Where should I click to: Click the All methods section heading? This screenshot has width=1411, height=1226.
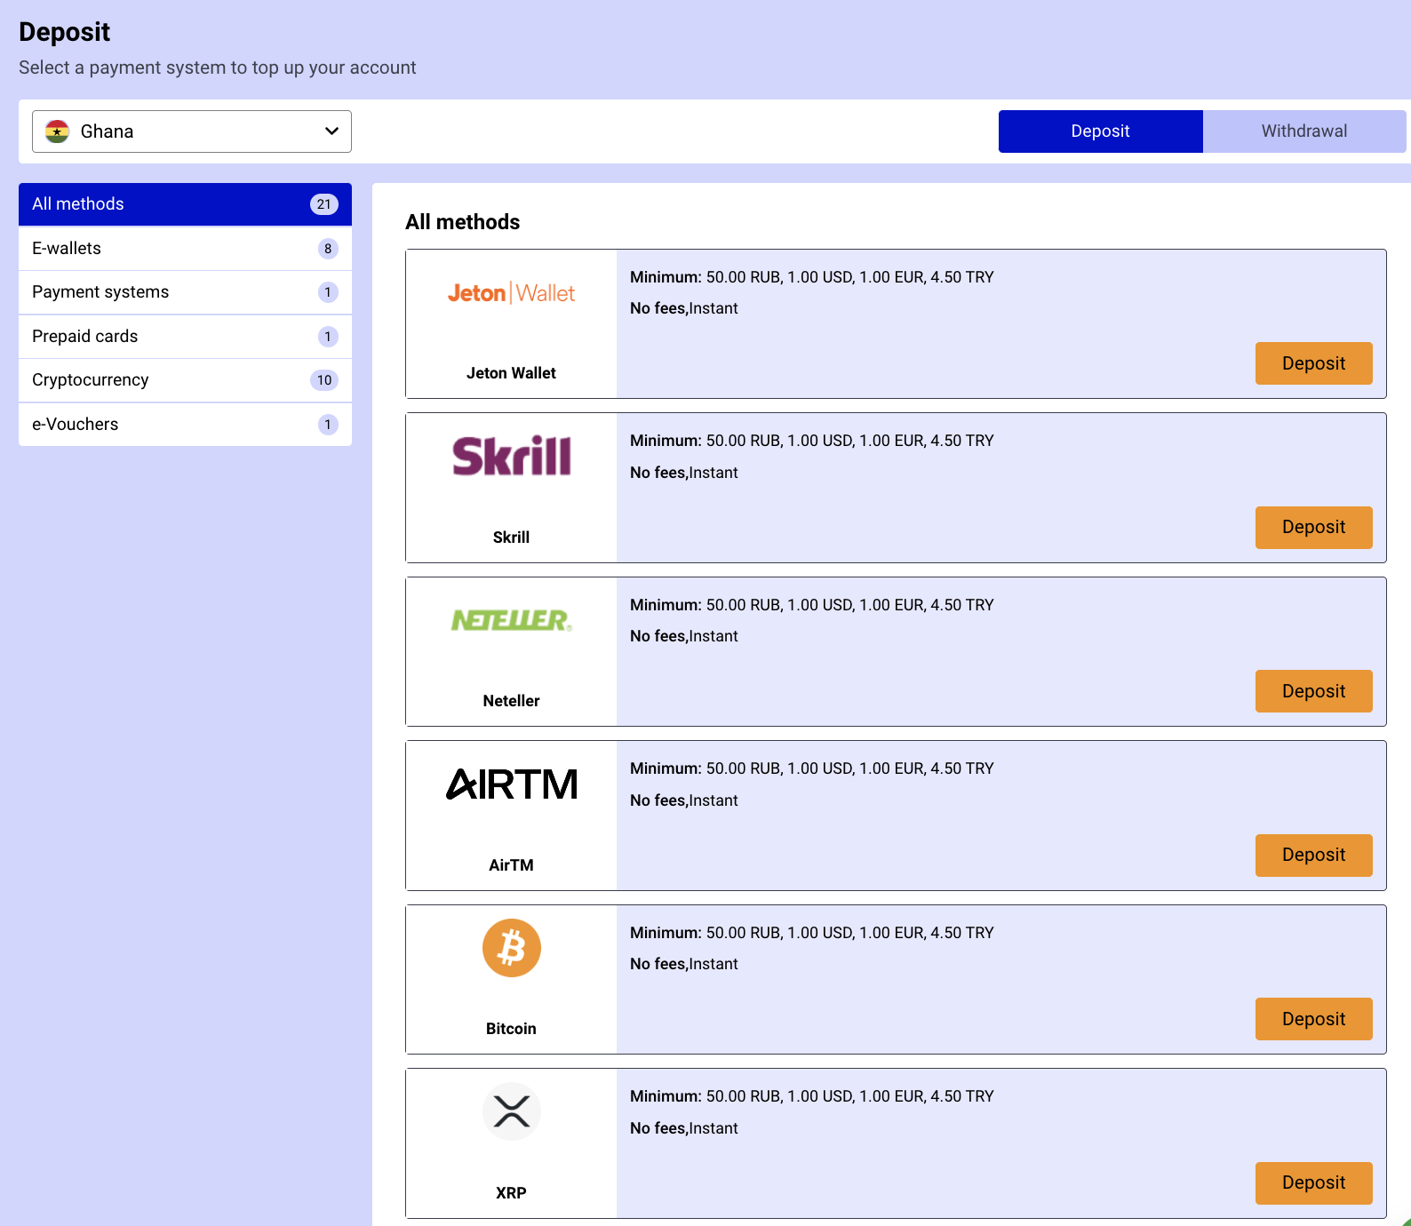(462, 222)
